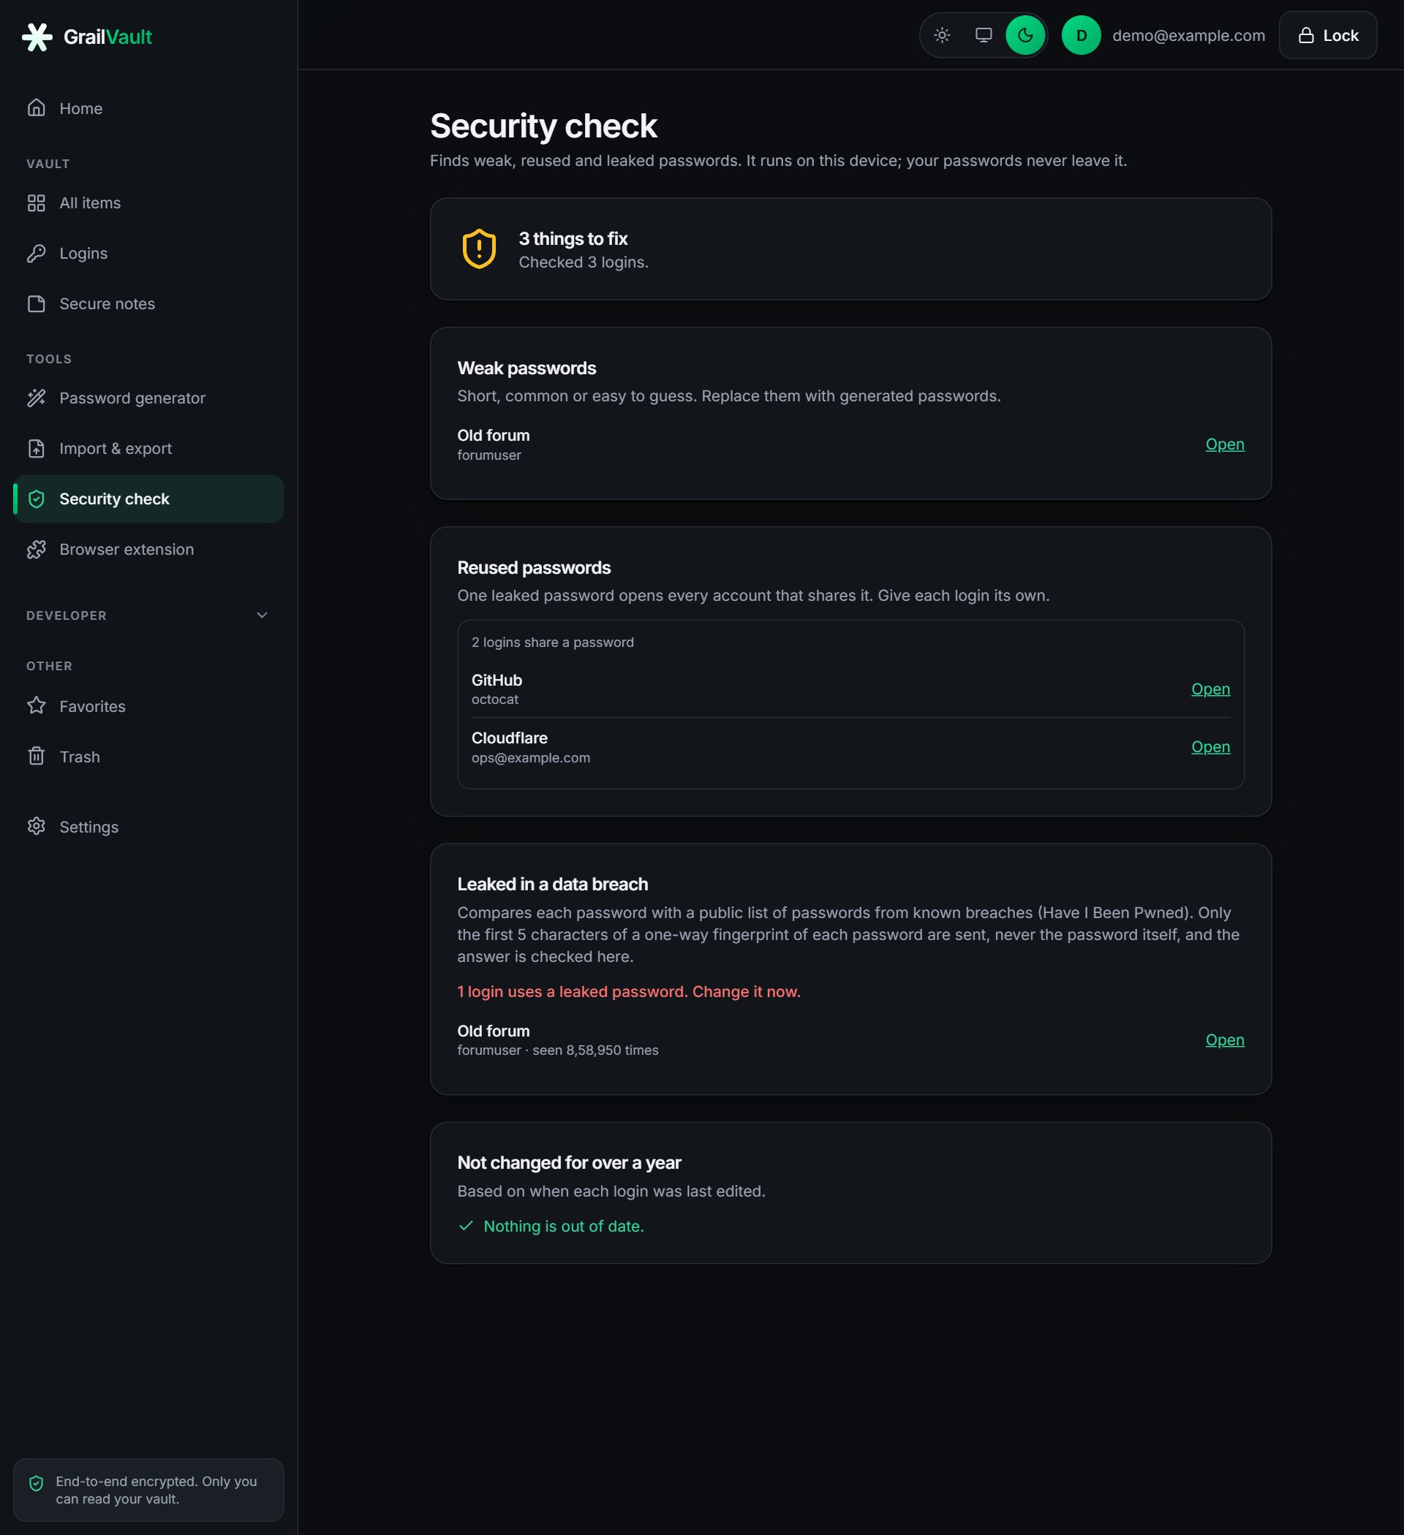Go to the Logins page
Image resolution: width=1404 pixels, height=1535 pixels.
point(148,253)
